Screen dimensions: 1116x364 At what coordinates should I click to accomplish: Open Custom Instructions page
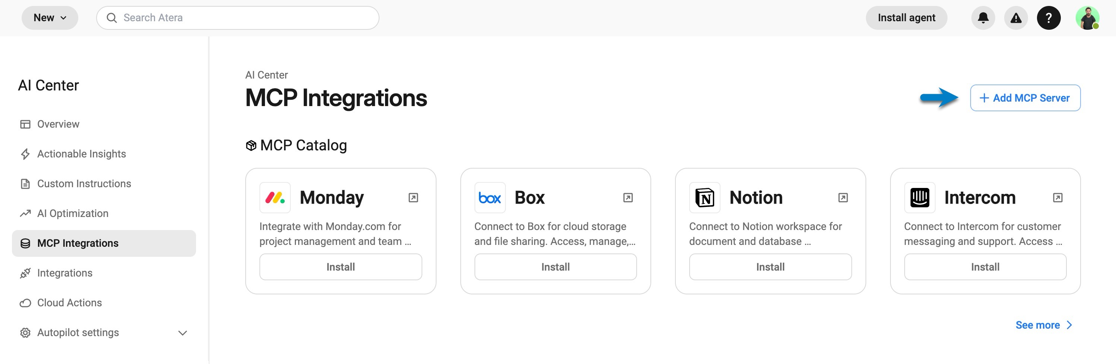tap(104, 184)
